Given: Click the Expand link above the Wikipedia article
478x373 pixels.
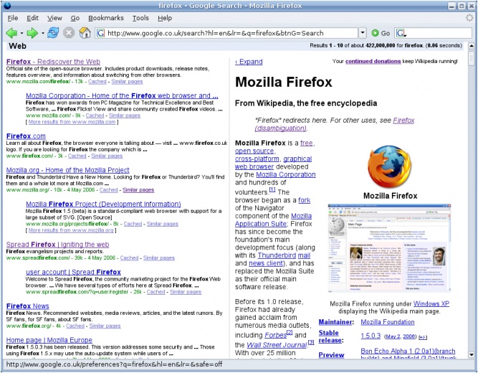Looking at the screenshot, I should pyautogui.click(x=249, y=62).
